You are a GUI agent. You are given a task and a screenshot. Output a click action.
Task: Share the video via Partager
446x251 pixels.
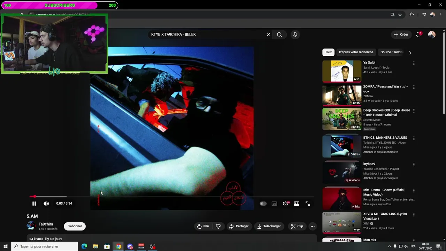tap(239, 226)
